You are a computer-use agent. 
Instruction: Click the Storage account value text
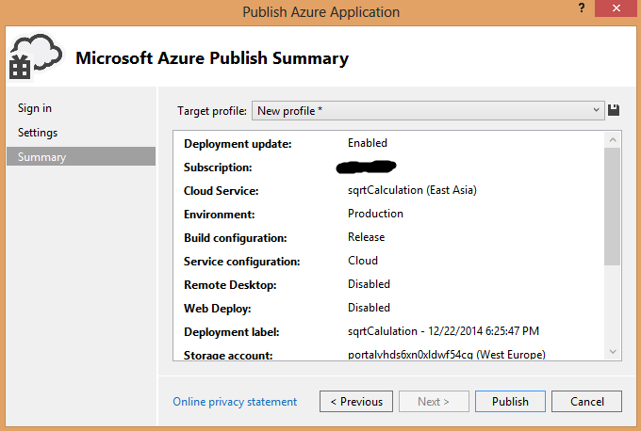pos(446,355)
